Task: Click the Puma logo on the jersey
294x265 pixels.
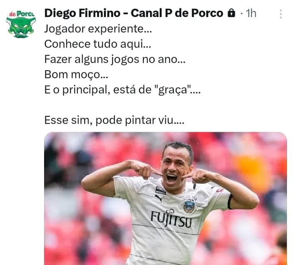Action: click(160, 198)
